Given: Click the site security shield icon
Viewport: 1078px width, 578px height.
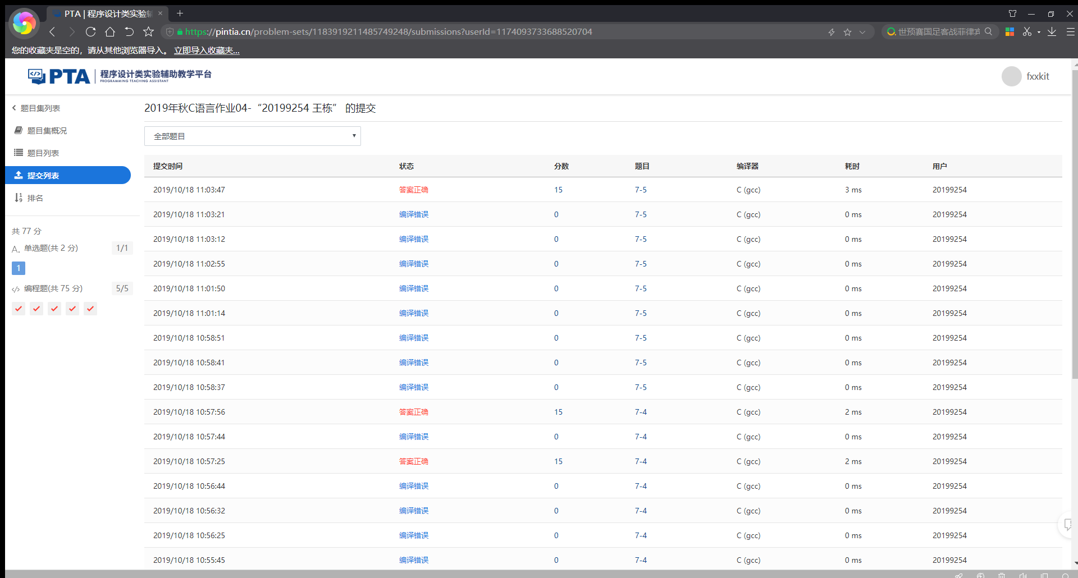Looking at the screenshot, I should 170,32.
